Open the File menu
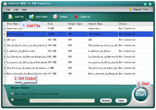The height and width of the screenshot is (110, 156). pos(8,10)
